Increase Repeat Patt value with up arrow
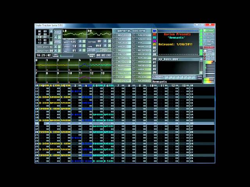 (55, 51)
